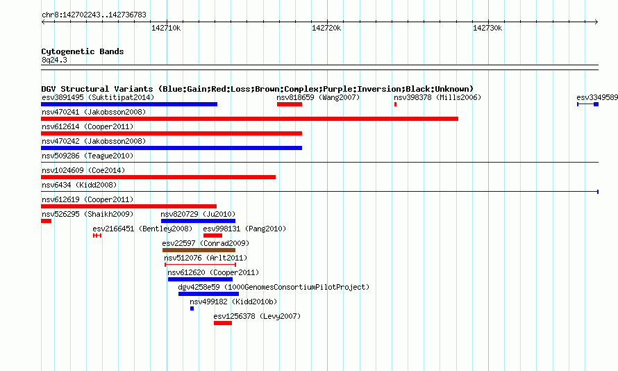Viewport: 618px width, 371px height.
Task: Click the Cytogenetic Bands track title
Action: [x=83, y=51]
